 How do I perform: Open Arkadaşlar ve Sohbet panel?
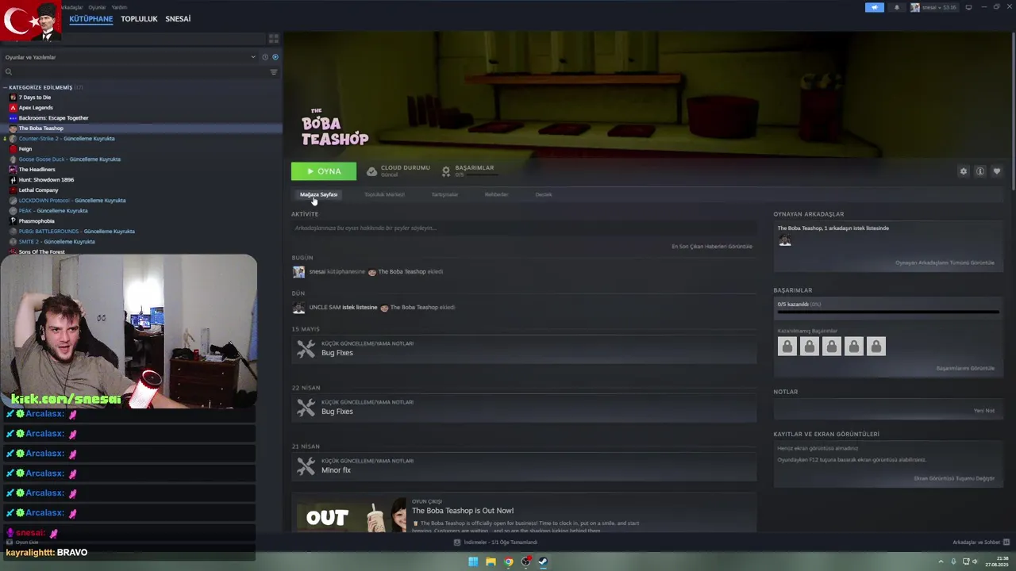[979, 542]
